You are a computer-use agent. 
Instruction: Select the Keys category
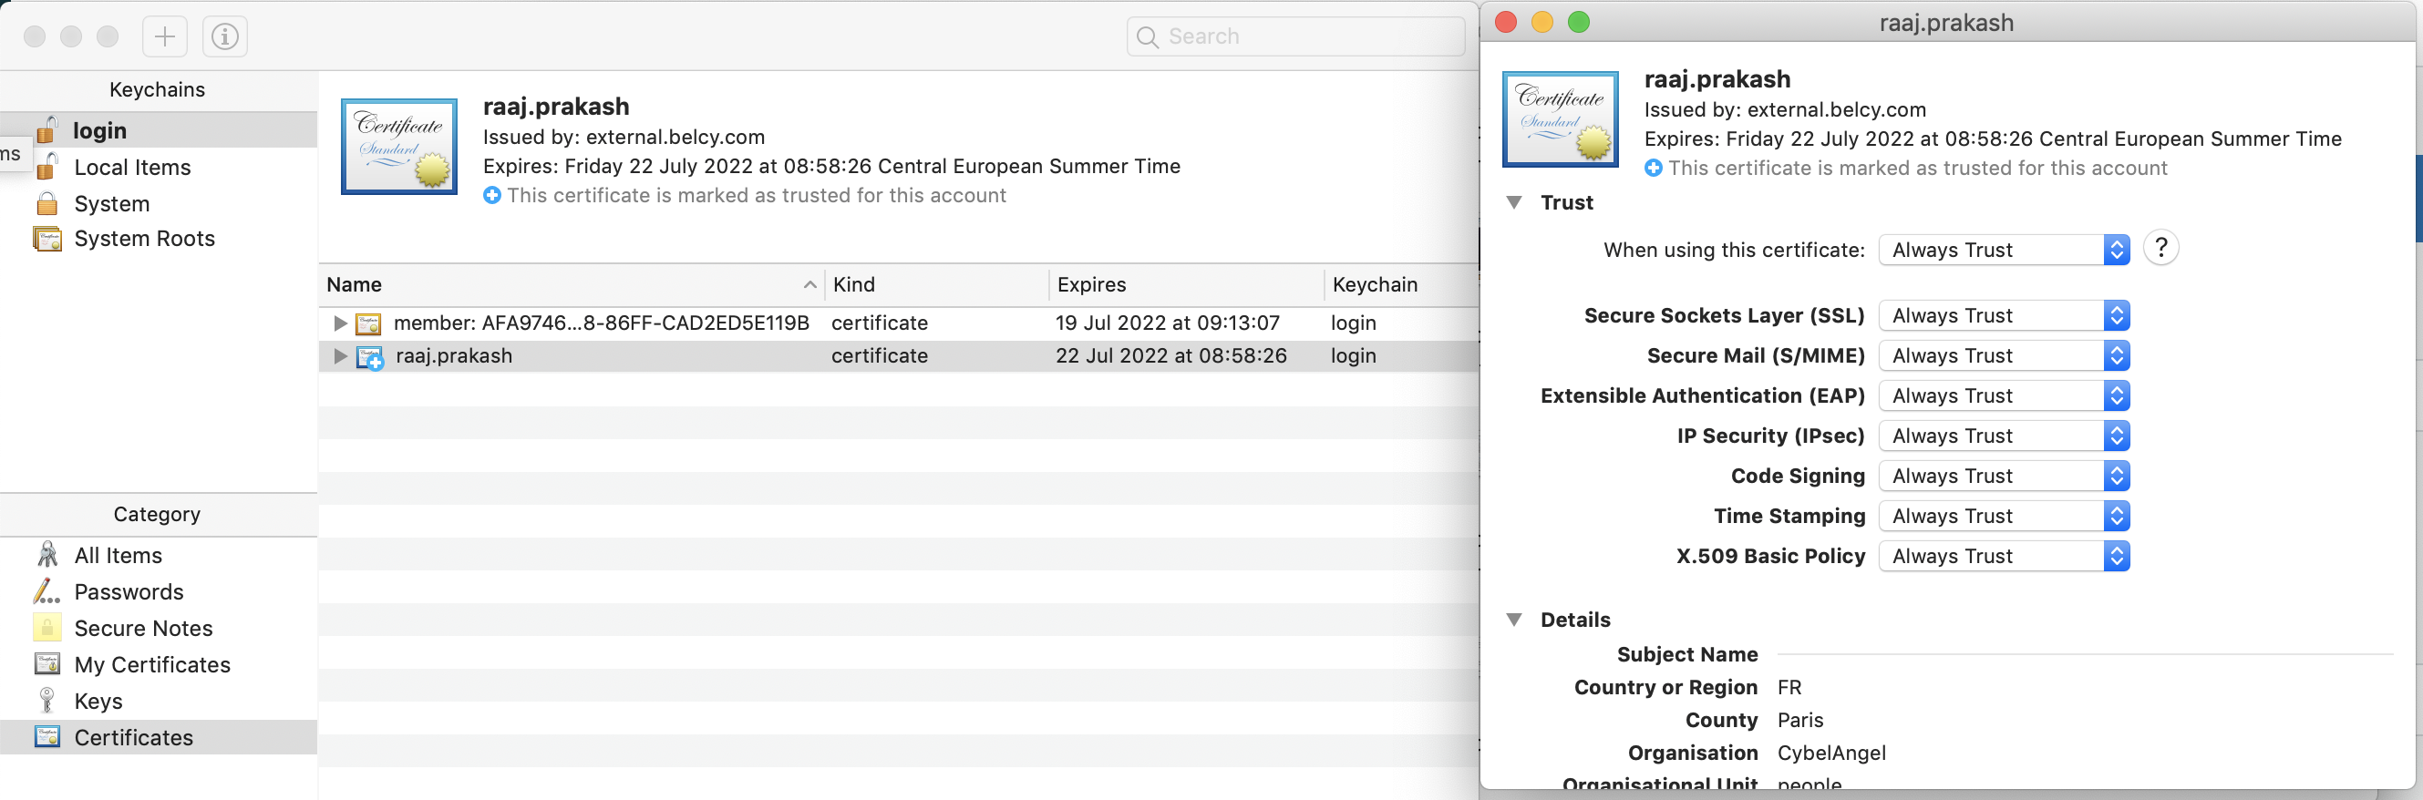[98, 702]
